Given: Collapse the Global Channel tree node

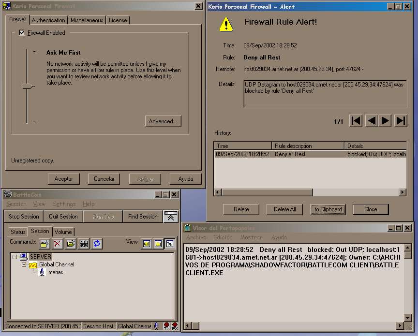Looking at the screenshot, I should coord(24,265).
